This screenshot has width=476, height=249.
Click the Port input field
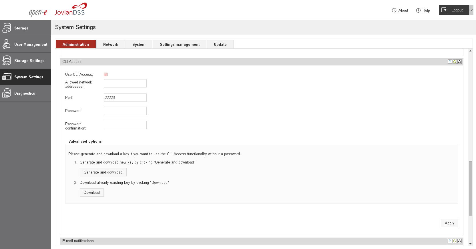(125, 98)
